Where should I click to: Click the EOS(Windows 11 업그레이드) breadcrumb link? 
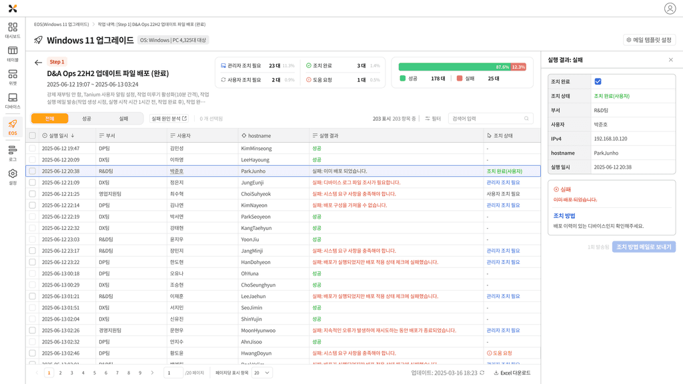61,25
